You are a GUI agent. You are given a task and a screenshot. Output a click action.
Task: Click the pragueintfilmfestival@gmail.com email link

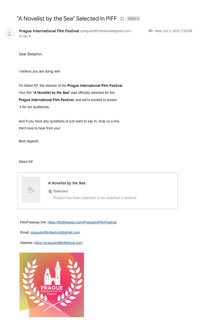(x=55, y=233)
